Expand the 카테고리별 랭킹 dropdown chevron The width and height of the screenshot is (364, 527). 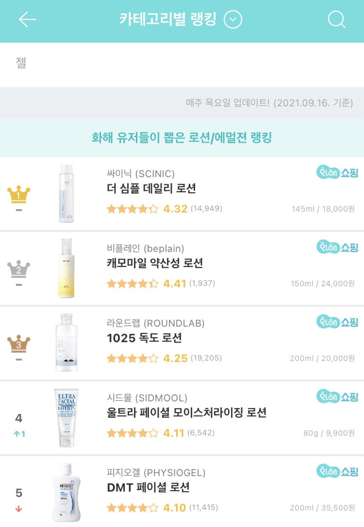[233, 20]
